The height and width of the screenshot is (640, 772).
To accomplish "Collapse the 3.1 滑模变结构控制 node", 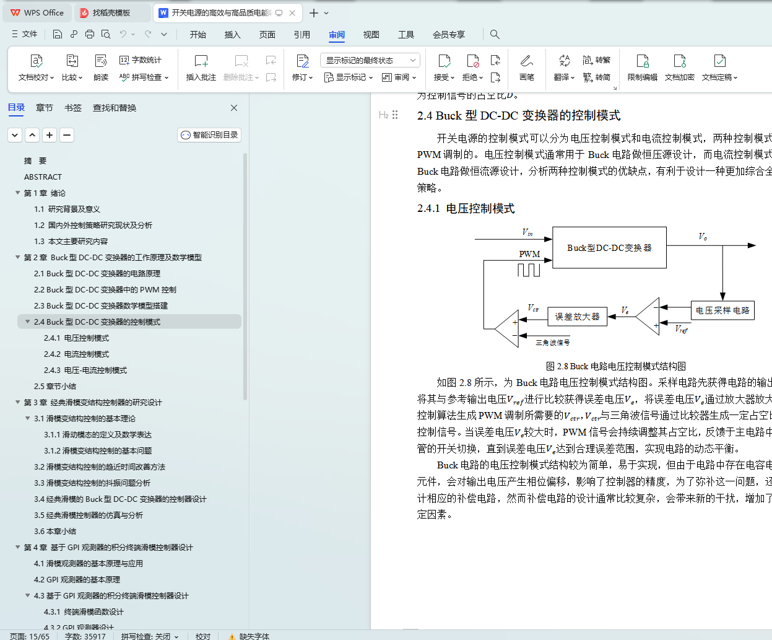I will pos(27,418).
